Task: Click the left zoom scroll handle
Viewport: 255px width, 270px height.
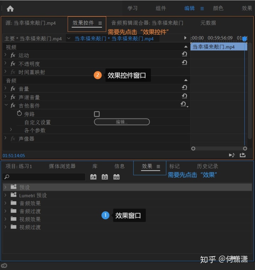Action: 193,148
